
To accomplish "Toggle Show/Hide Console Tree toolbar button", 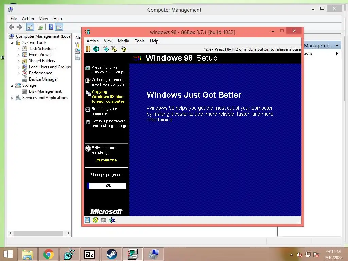I will [x=30, y=27].
